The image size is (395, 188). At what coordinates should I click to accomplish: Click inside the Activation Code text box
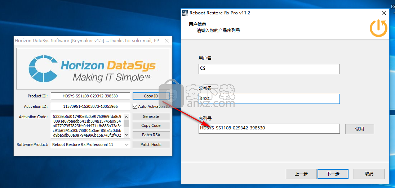coord(87,126)
